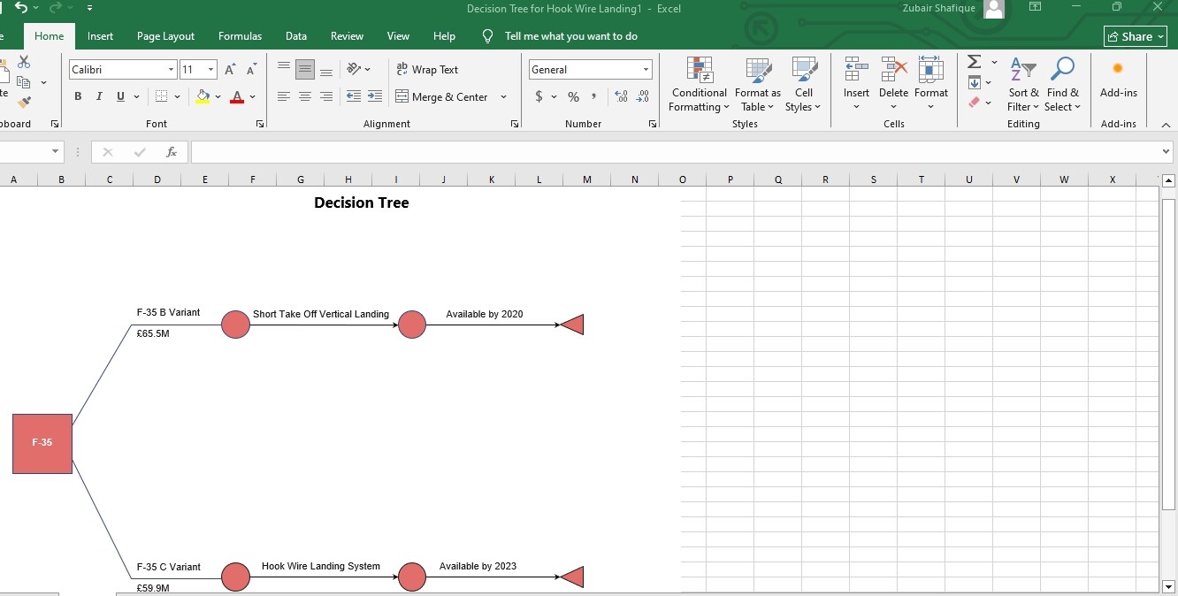Switch to the Formulas ribbon tab
1178x596 pixels.
coord(240,36)
